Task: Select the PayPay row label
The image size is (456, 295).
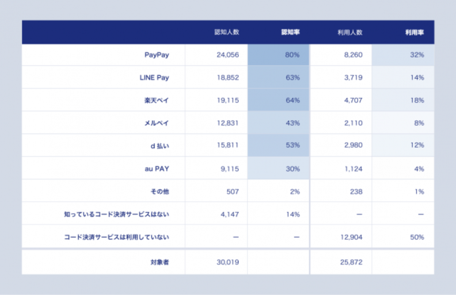Action: pyautogui.click(x=157, y=55)
